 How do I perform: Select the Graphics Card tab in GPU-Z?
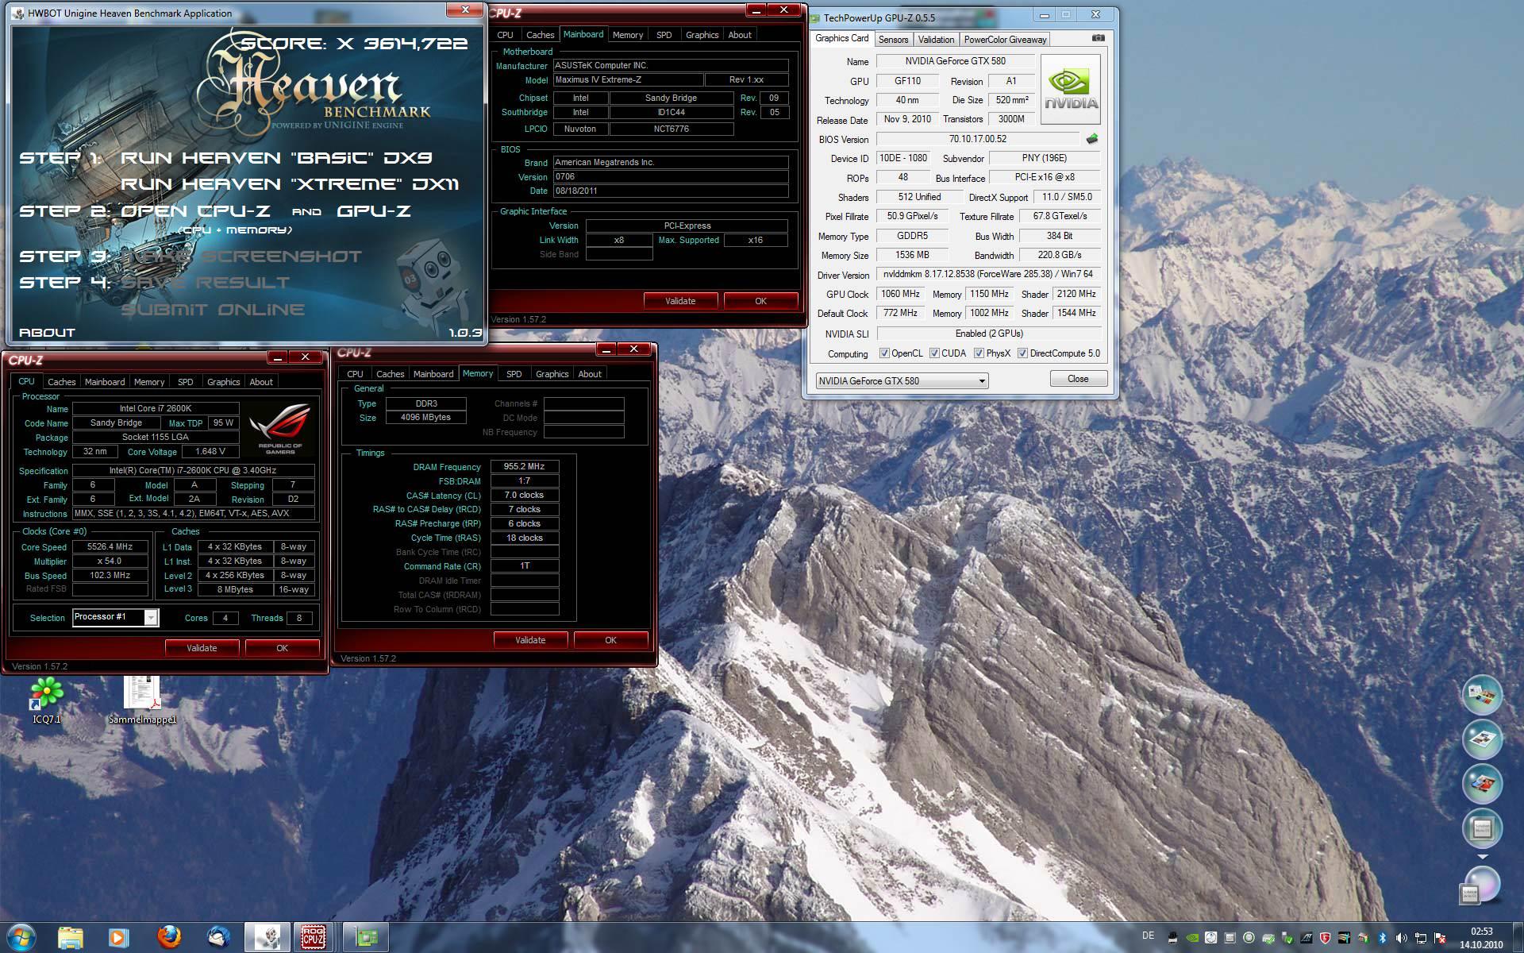pos(841,38)
